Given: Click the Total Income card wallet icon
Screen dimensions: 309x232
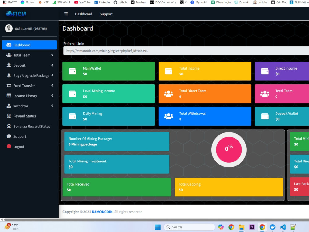Looking at the screenshot, I should pos(168,71).
